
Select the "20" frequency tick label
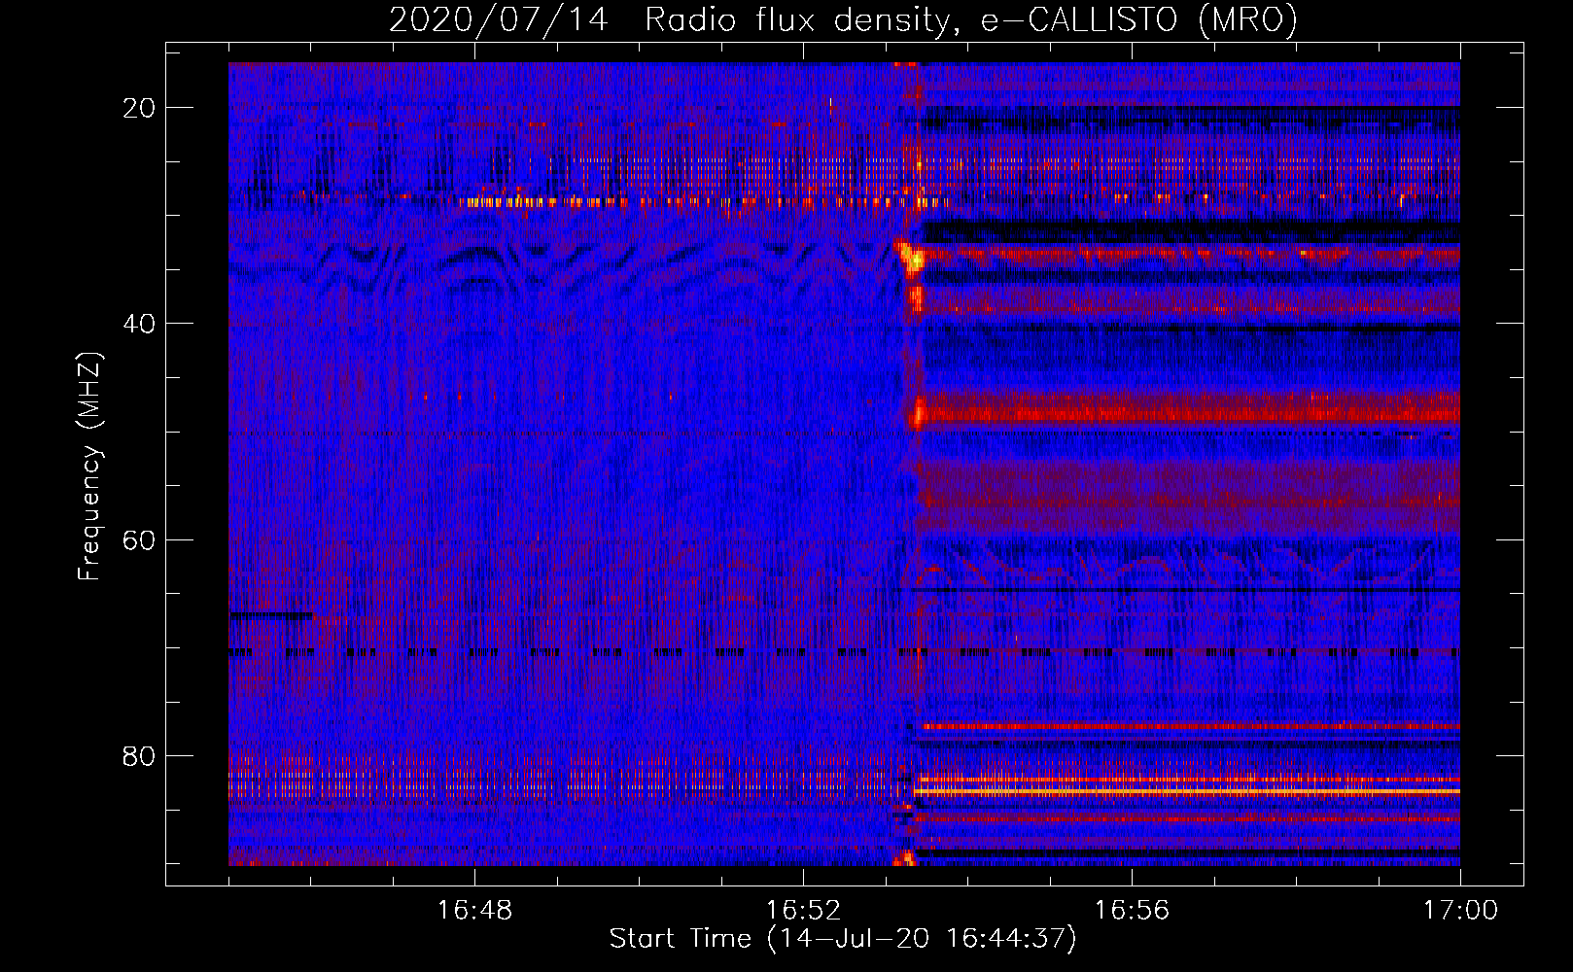point(140,108)
